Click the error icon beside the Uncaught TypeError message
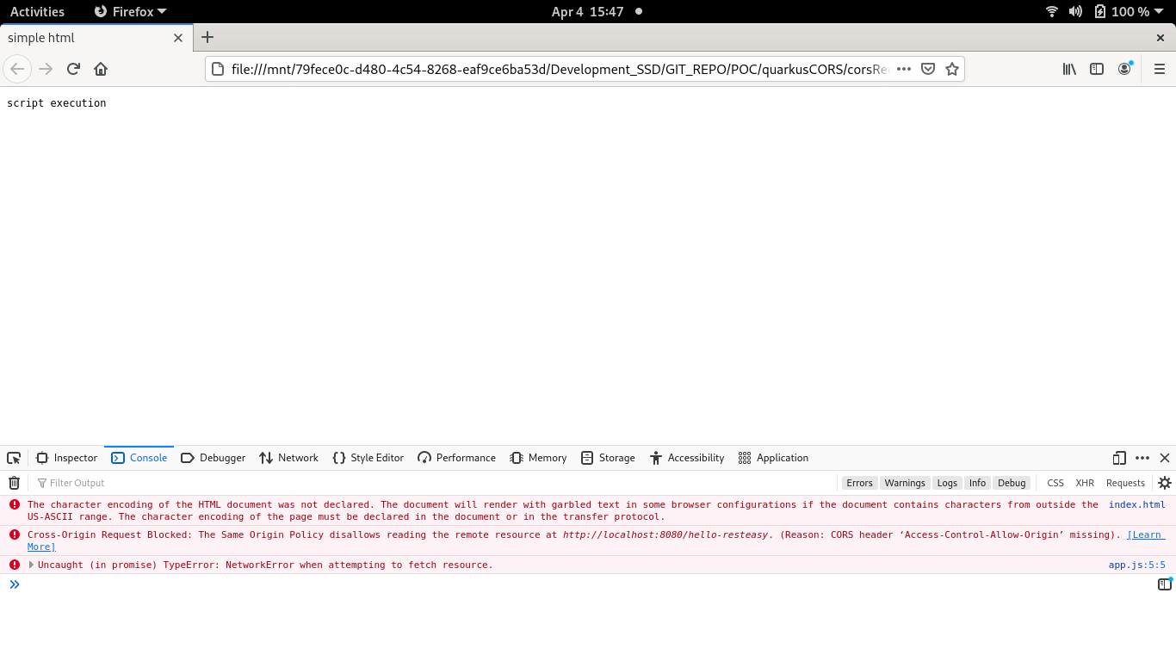The image size is (1176, 661). coord(15,565)
